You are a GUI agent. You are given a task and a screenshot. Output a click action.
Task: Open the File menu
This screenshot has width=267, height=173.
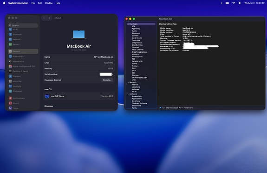coord(33,3)
